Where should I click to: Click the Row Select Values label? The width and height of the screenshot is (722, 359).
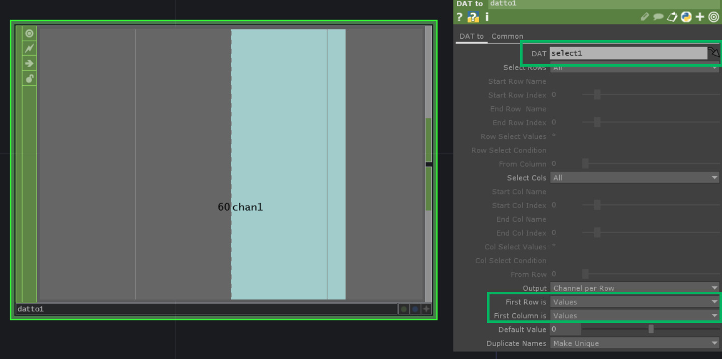(x=514, y=136)
